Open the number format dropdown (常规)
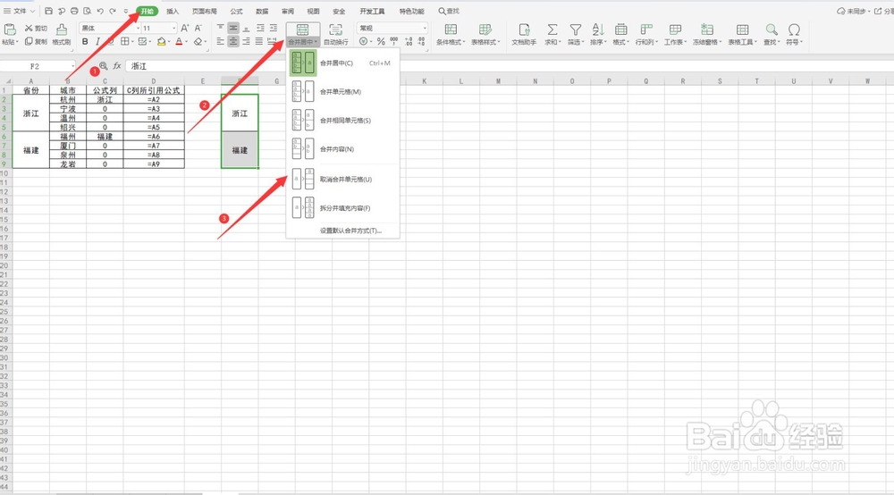Image resolution: width=894 pixels, height=495 pixels. pos(425,28)
